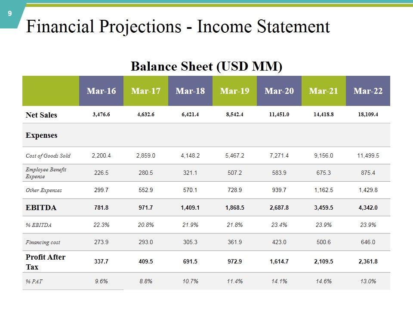Viewport: 413px width, 310px height.
Task: Click the Net Sales value 18,109.4
Action: click(x=368, y=115)
